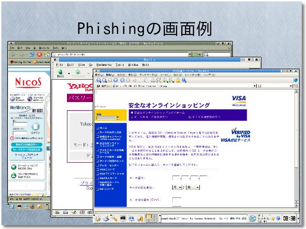Open Composer icon in Mozilla bottom component bar
Image resolution: width=306 pixels, height=229 pixels.
click(x=74, y=212)
